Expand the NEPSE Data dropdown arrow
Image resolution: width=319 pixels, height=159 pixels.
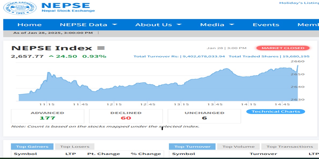[x=115, y=25]
